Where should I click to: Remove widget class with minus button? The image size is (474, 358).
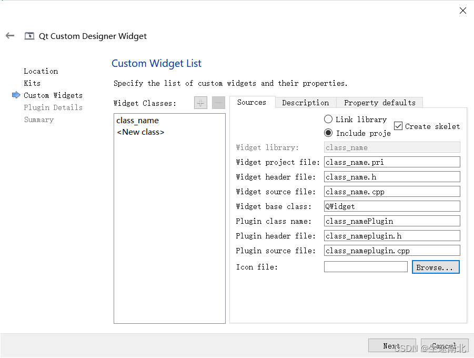[x=218, y=103]
